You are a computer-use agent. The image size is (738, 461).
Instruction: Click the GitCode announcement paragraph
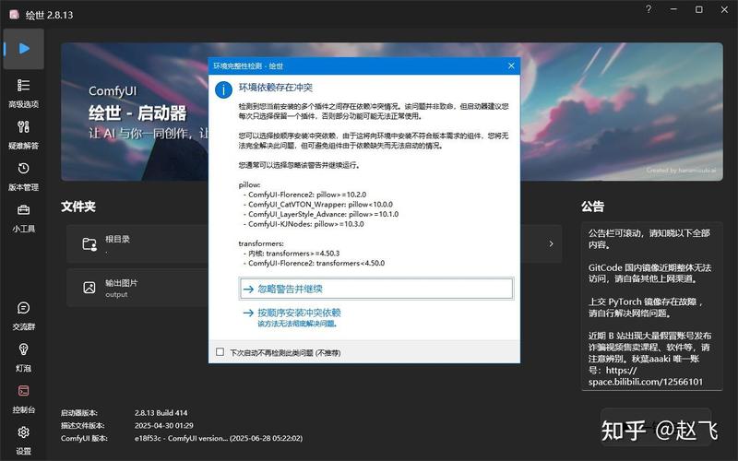tap(649, 273)
